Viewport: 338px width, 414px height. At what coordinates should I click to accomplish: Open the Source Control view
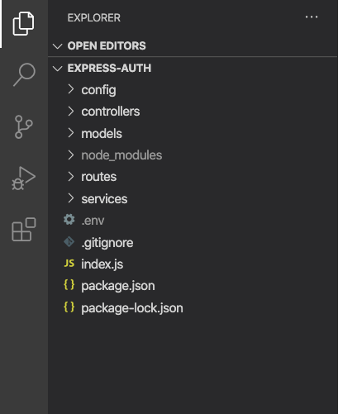point(23,126)
